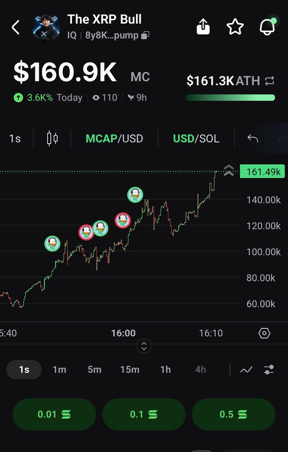Open The XRP Bull token avatar
The image size is (288, 452).
click(46, 27)
